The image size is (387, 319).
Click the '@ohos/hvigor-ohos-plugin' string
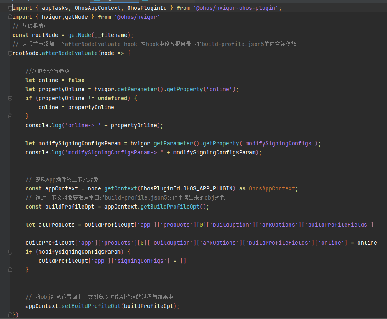coord(236,8)
